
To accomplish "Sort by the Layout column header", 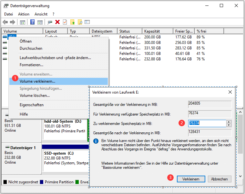I will 56,31.
